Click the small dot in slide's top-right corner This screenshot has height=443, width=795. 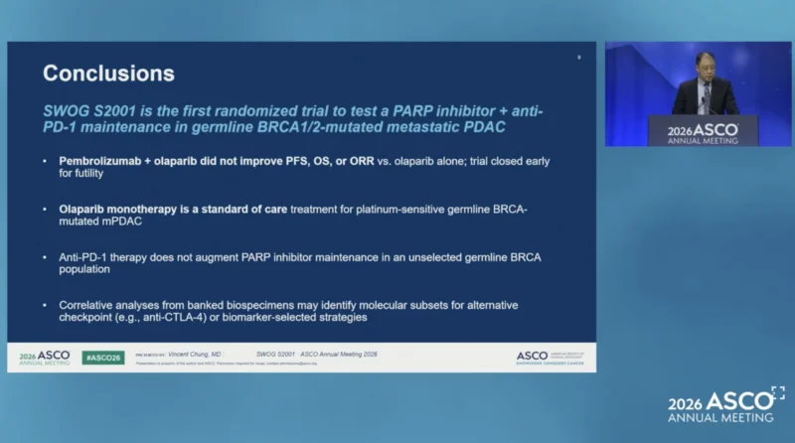(579, 58)
